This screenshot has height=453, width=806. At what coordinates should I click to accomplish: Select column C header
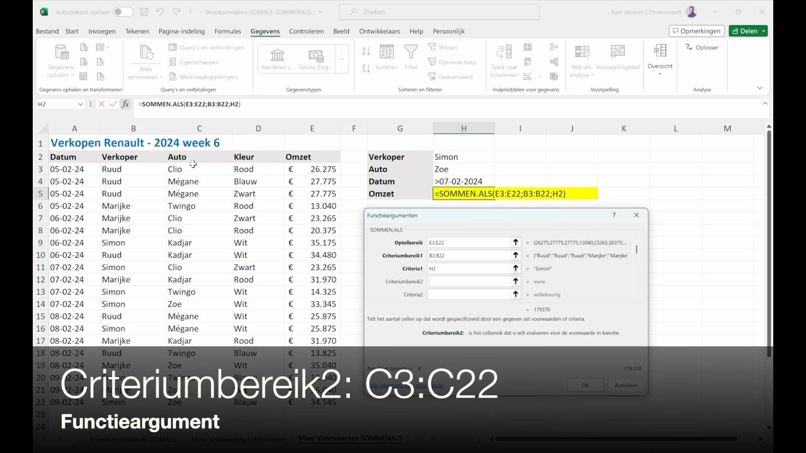(x=199, y=128)
